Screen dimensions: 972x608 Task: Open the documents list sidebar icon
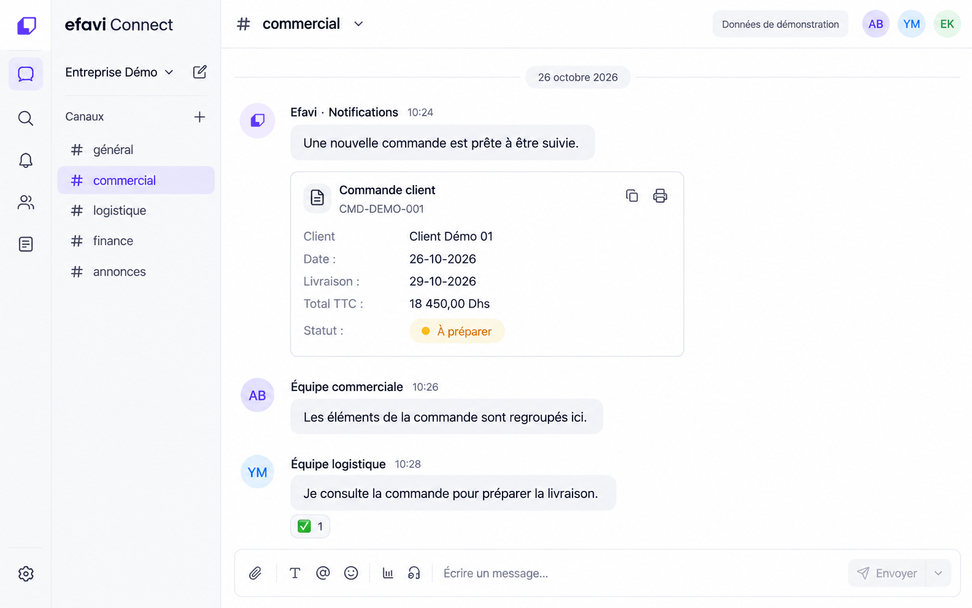(26, 244)
